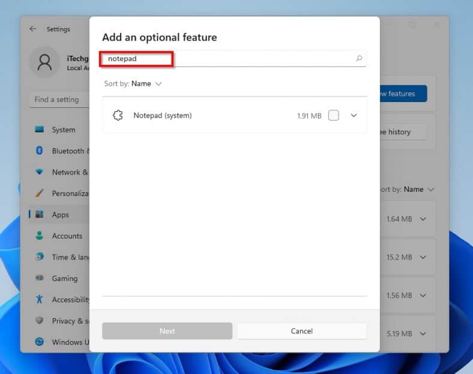Click the user avatar icon in Settings
The height and width of the screenshot is (374, 473).
click(x=44, y=62)
